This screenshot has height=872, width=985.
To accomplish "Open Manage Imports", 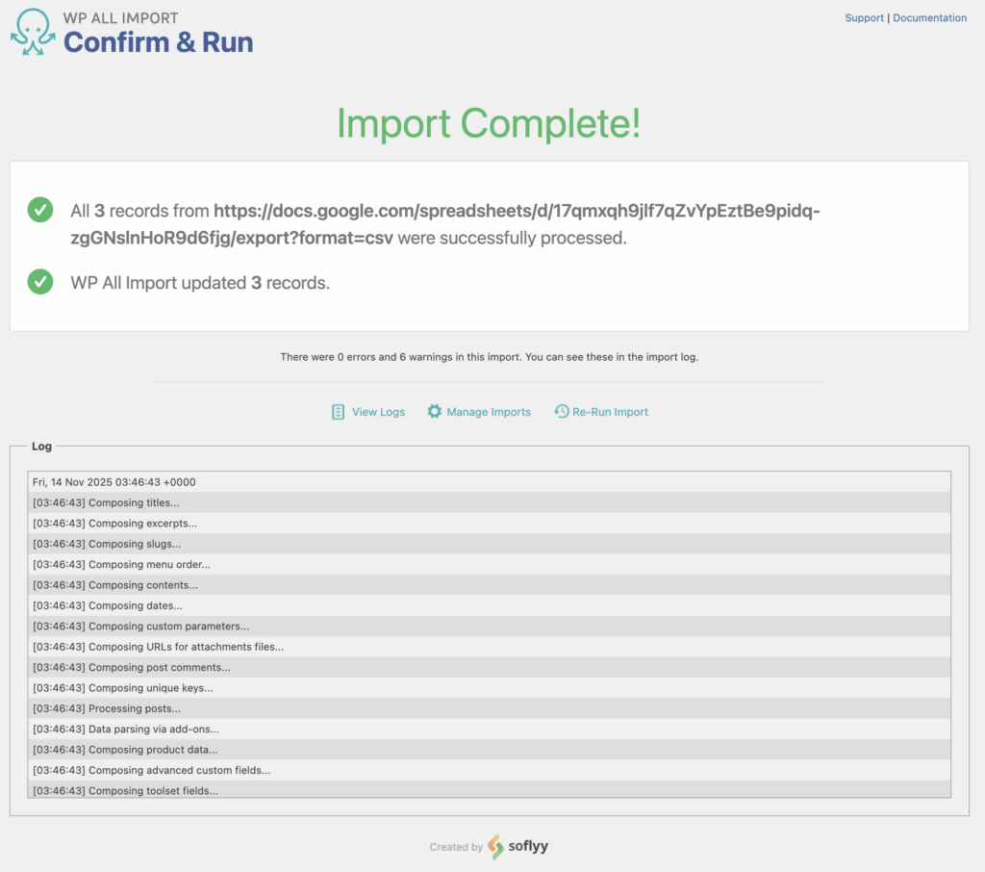I will click(489, 411).
